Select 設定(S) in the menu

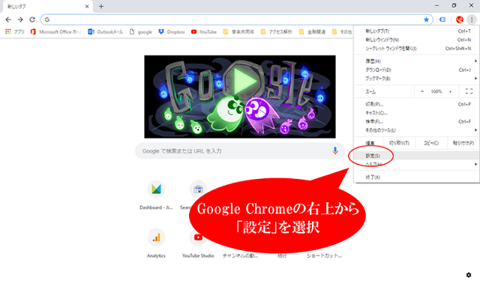pos(416,156)
